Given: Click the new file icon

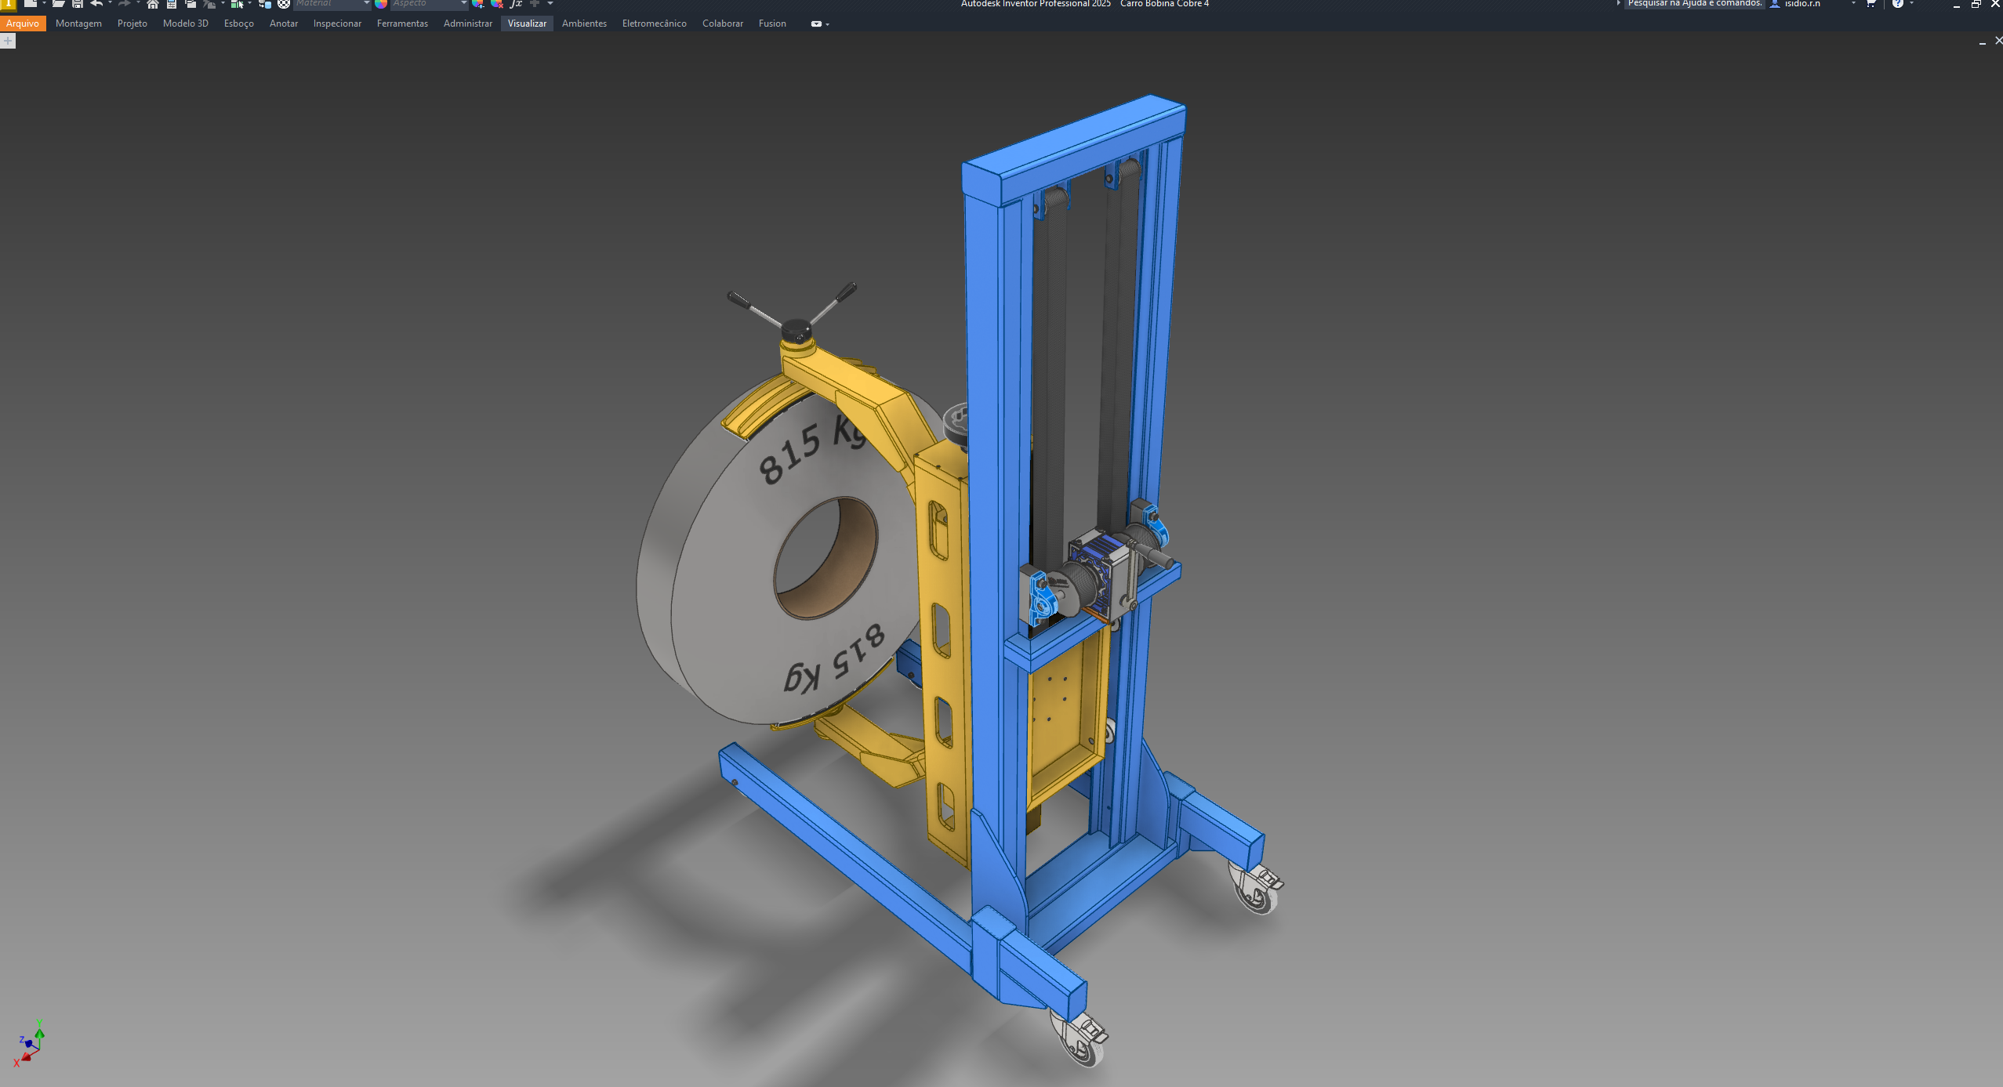Looking at the screenshot, I should (30, 3).
